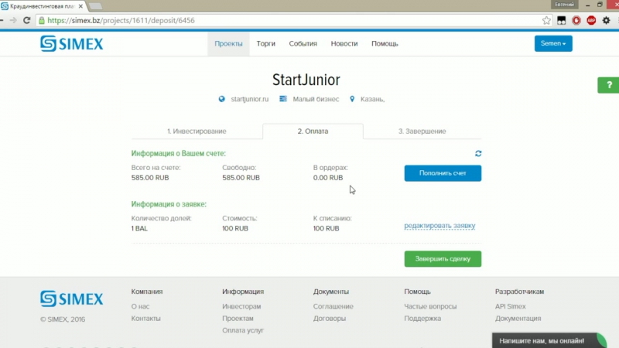Open the gear extension icon in the toolbar
619x348 pixels.
[x=607, y=21]
